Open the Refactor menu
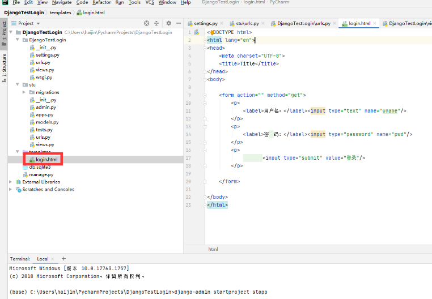The height and width of the screenshot is (299, 432). [101, 2]
